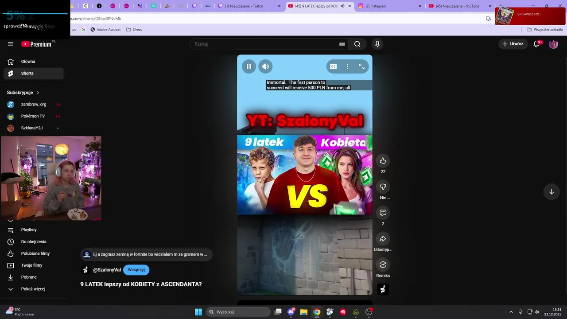This screenshot has height=319, width=567.
Task: Open Task View on the taskbar
Action: point(278,312)
